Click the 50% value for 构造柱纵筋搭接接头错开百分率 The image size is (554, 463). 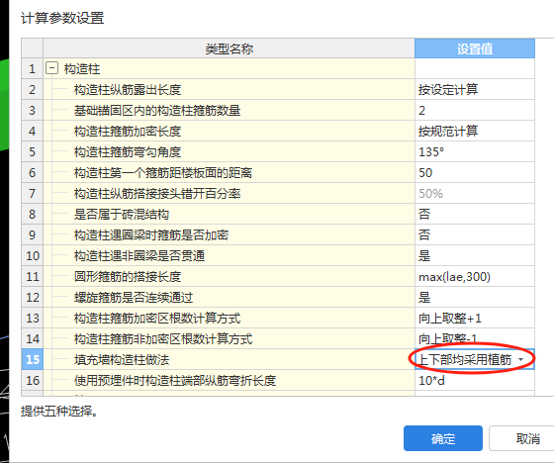(x=475, y=193)
